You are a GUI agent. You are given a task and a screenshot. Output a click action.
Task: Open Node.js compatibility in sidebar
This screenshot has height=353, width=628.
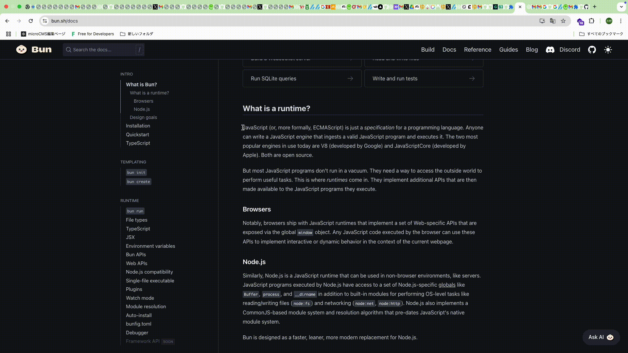pos(149,272)
